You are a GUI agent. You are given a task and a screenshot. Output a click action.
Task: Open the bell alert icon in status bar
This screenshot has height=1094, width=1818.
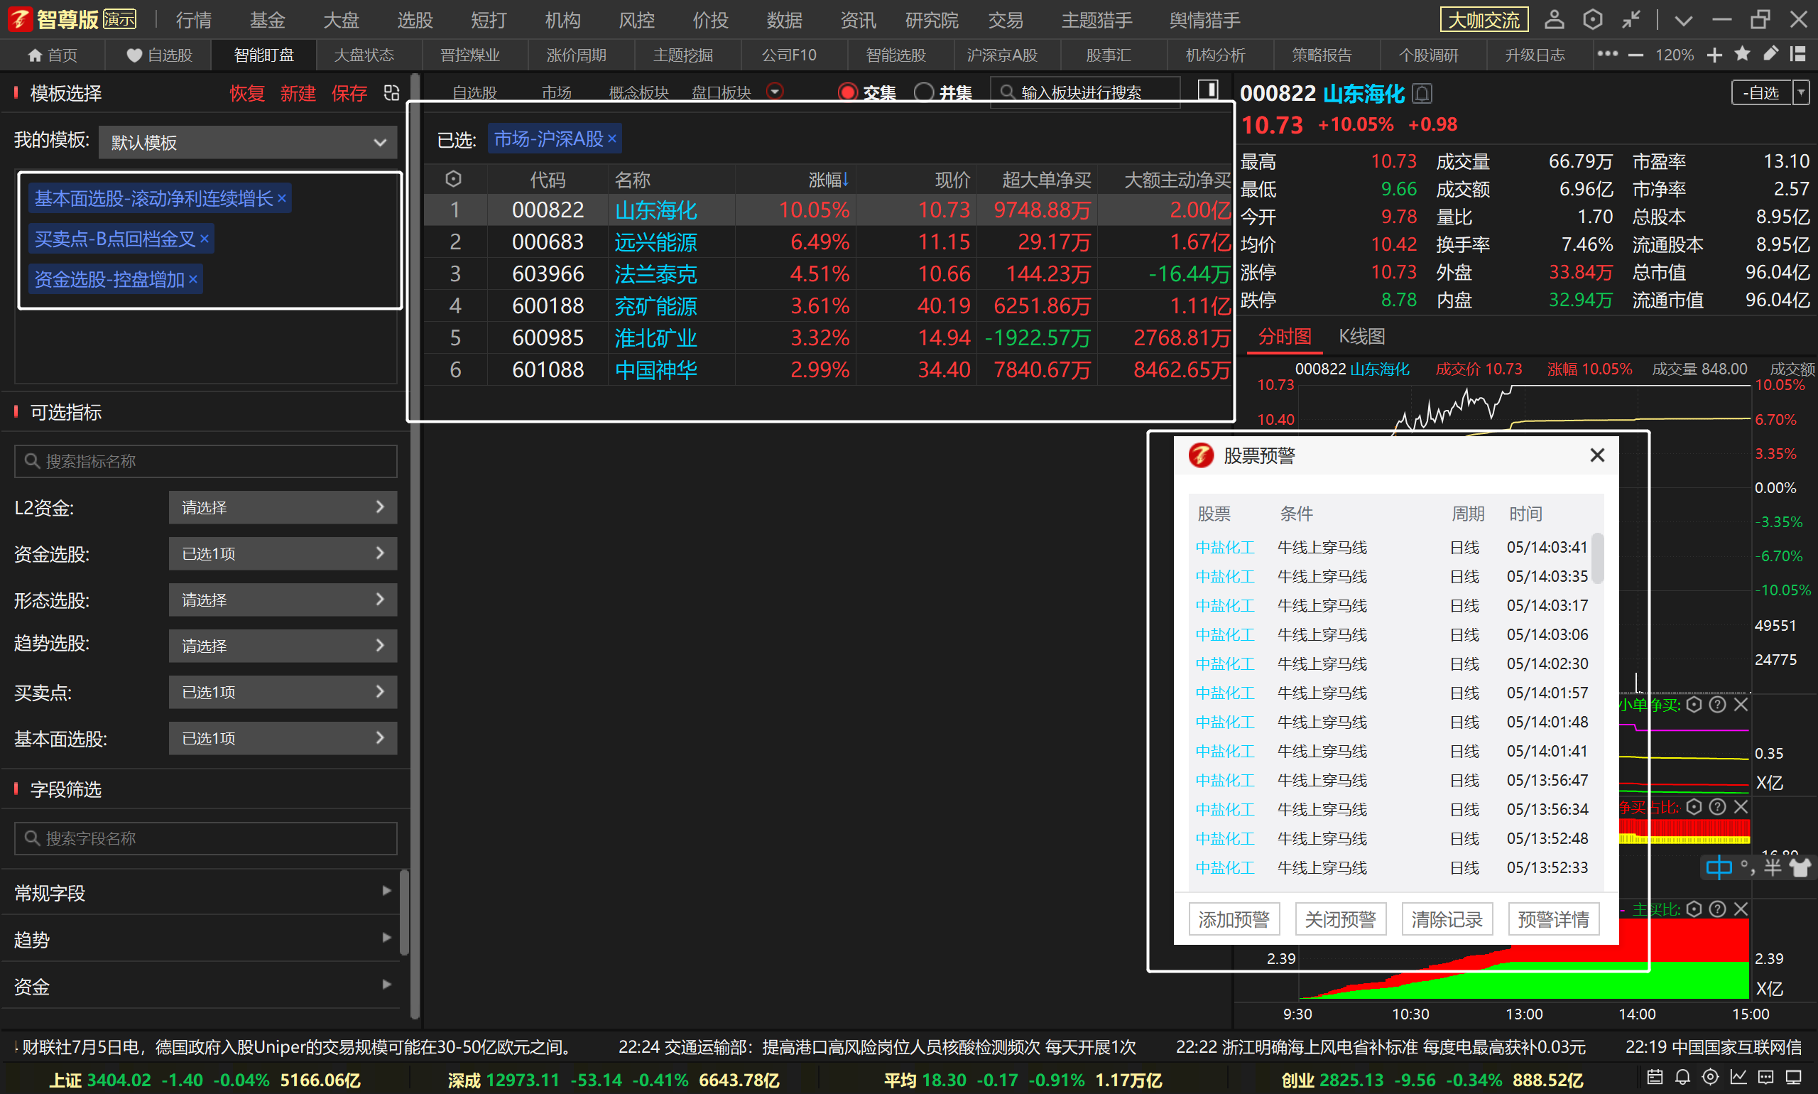coord(1682,1077)
